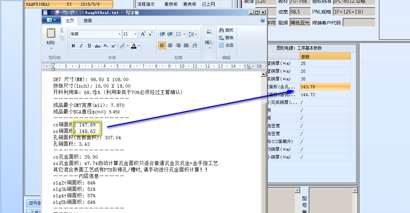Click the 粘贴 clipboard icon

tap(51, 33)
